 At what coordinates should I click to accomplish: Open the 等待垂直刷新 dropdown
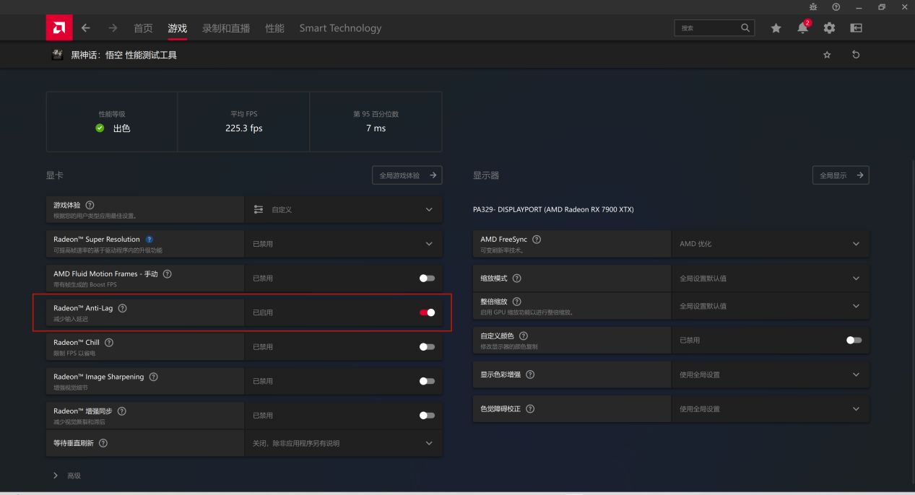343,443
